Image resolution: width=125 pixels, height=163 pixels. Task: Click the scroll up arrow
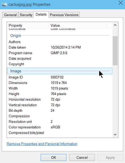point(115,25)
